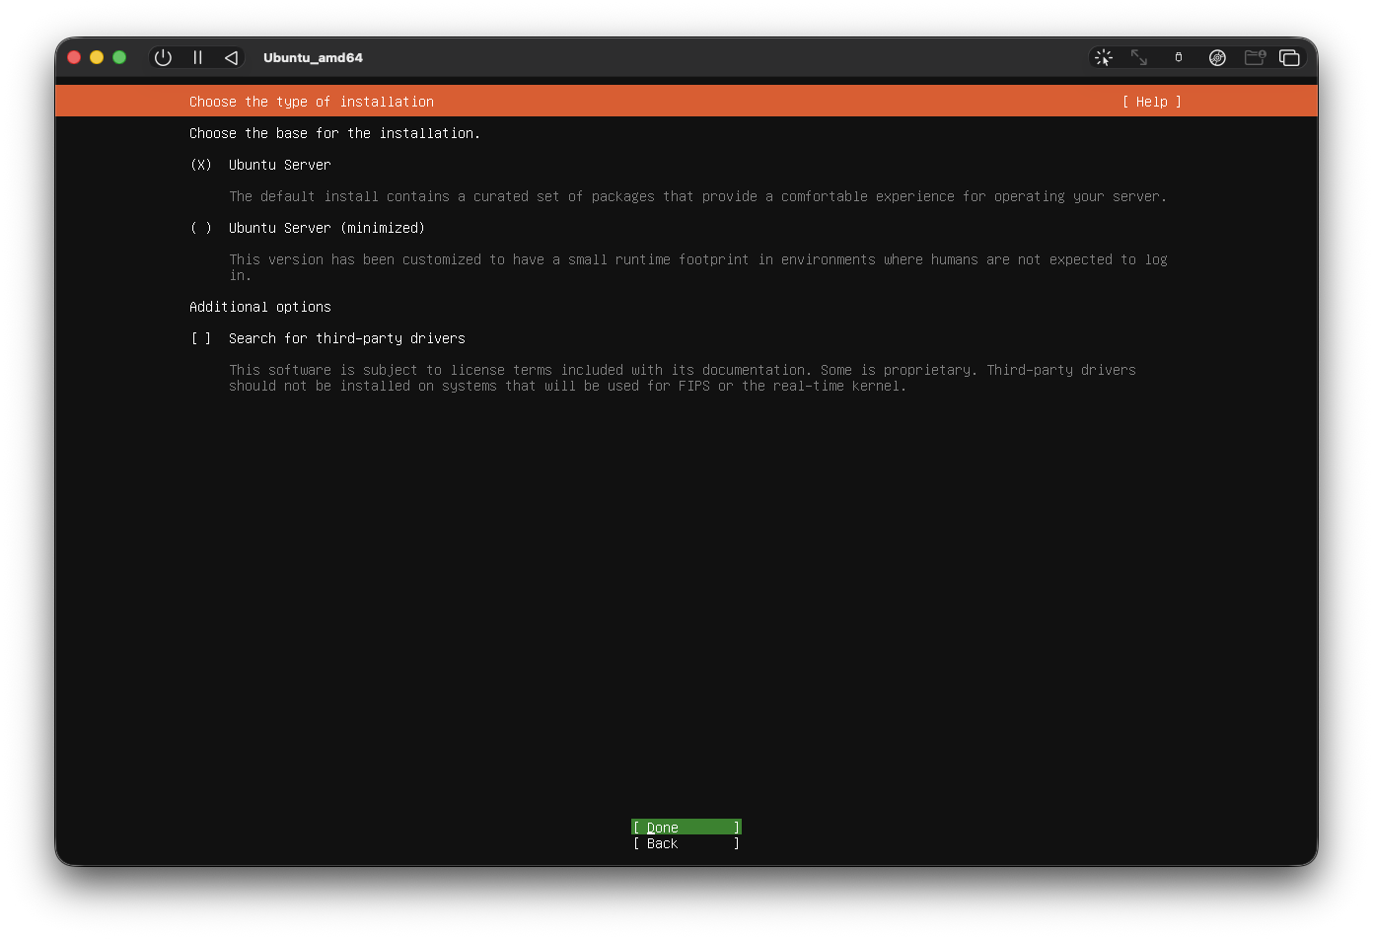
Task: Click the resize display arrows icon
Action: [x=1139, y=57]
